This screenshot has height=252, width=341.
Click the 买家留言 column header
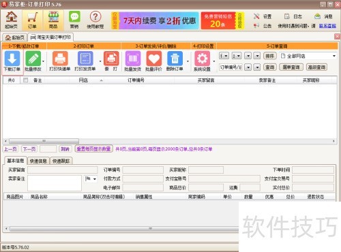pyautogui.click(x=206, y=80)
